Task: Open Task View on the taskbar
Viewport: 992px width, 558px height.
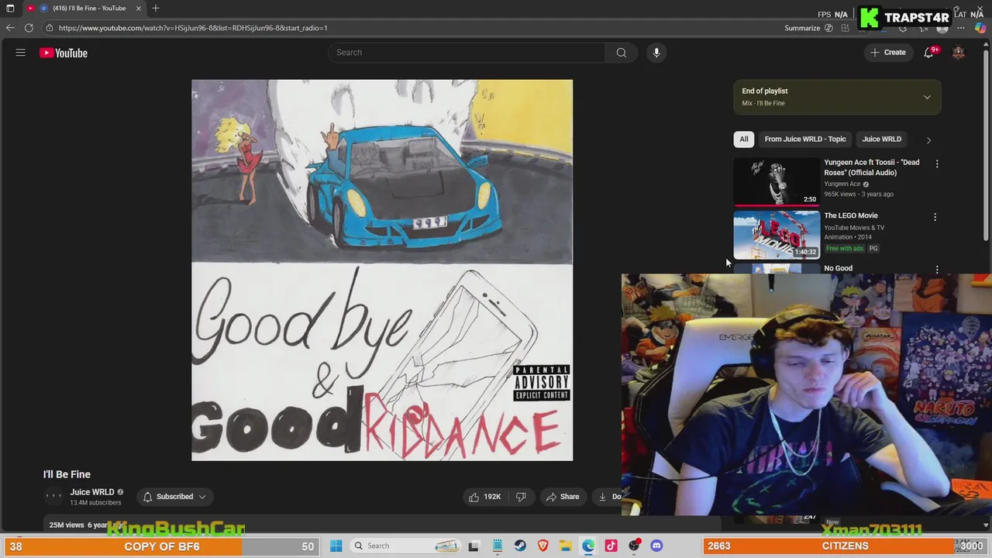Action: tap(474, 546)
